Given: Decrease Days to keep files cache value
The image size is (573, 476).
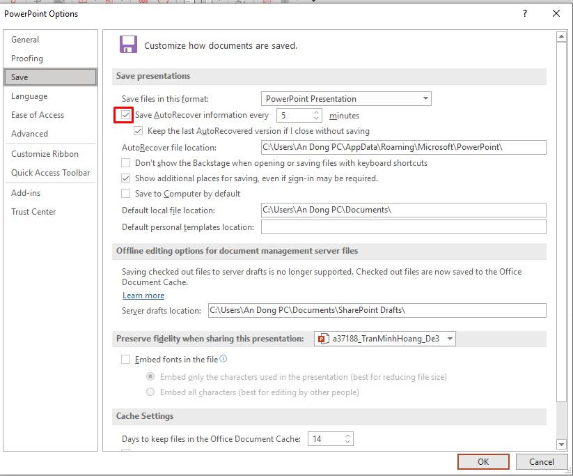Looking at the screenshot, I should coord(348,442).
